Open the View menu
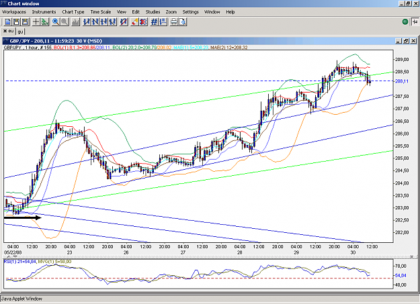 point(122,12)
